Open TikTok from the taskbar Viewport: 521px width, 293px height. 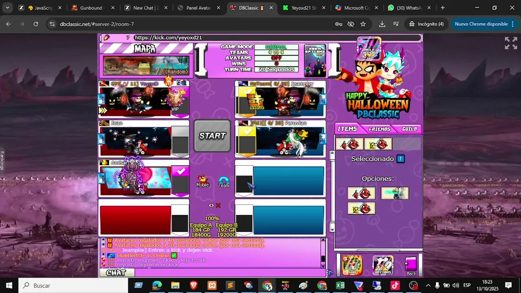click(395, 286)
